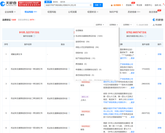Expand 更多 in row 1 result text
This screenshot has width=165, height=133.
coord(133,58)
